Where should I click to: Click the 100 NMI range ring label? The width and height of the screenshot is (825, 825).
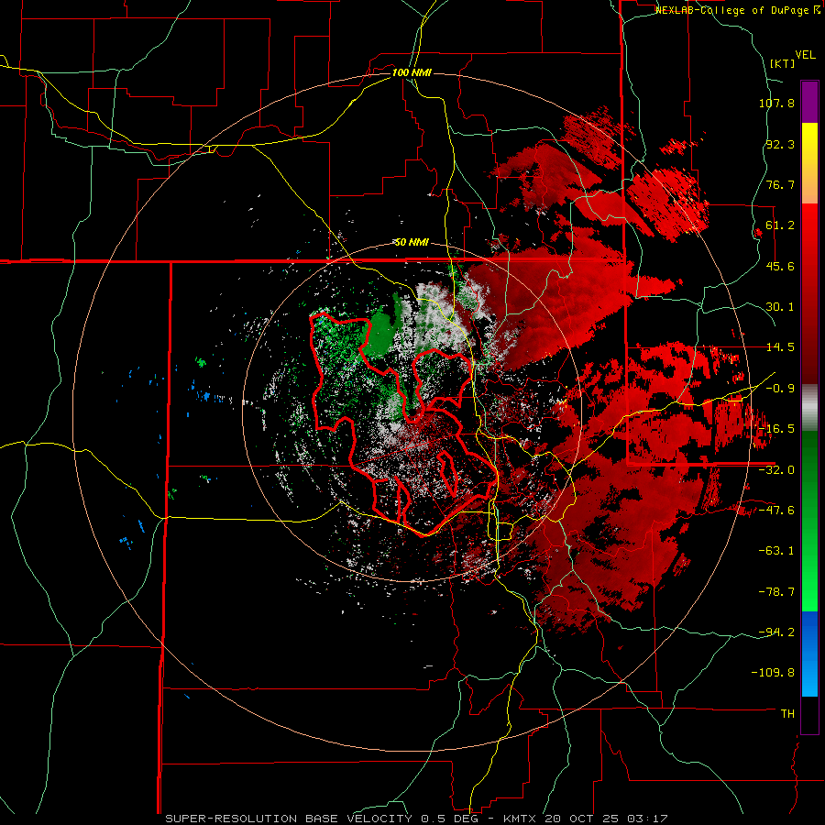(x=412, y=72)
